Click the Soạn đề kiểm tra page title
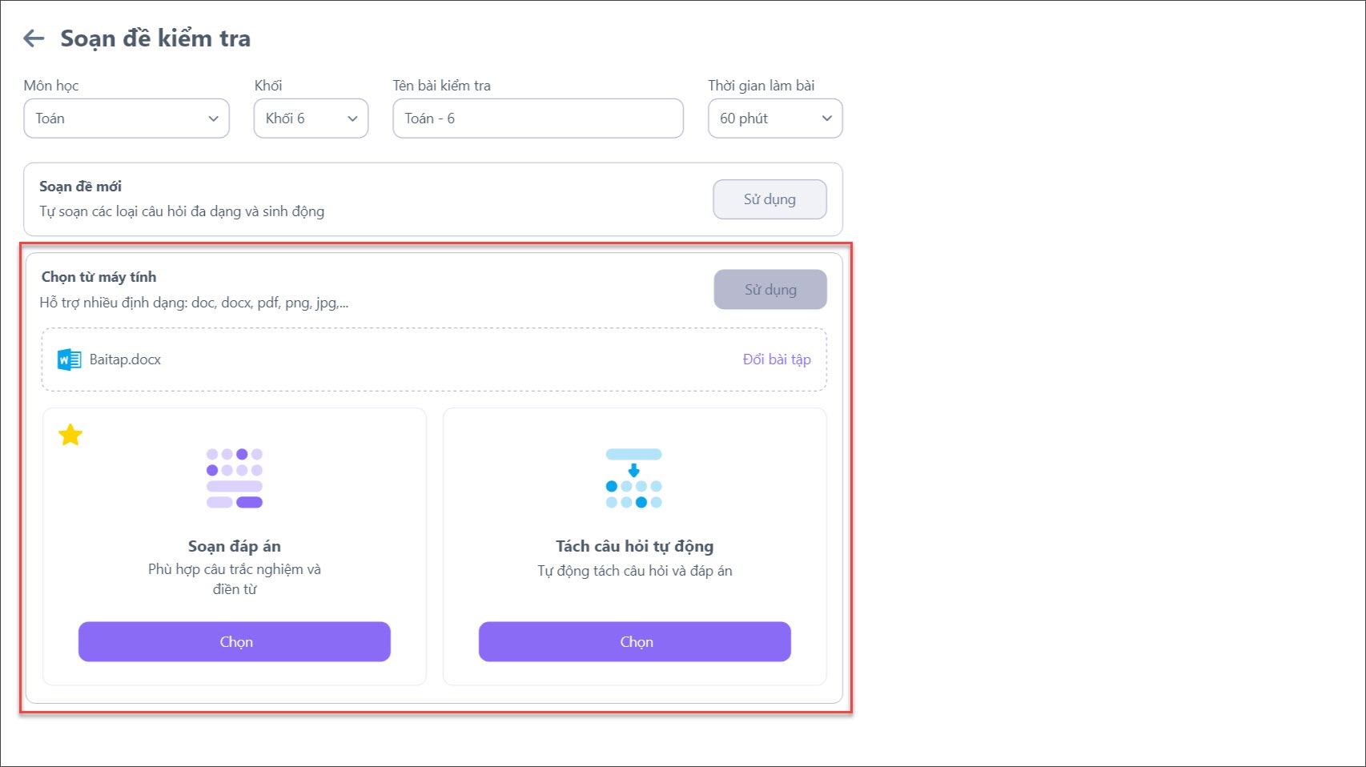1366x767 pixels. (155, 38)
